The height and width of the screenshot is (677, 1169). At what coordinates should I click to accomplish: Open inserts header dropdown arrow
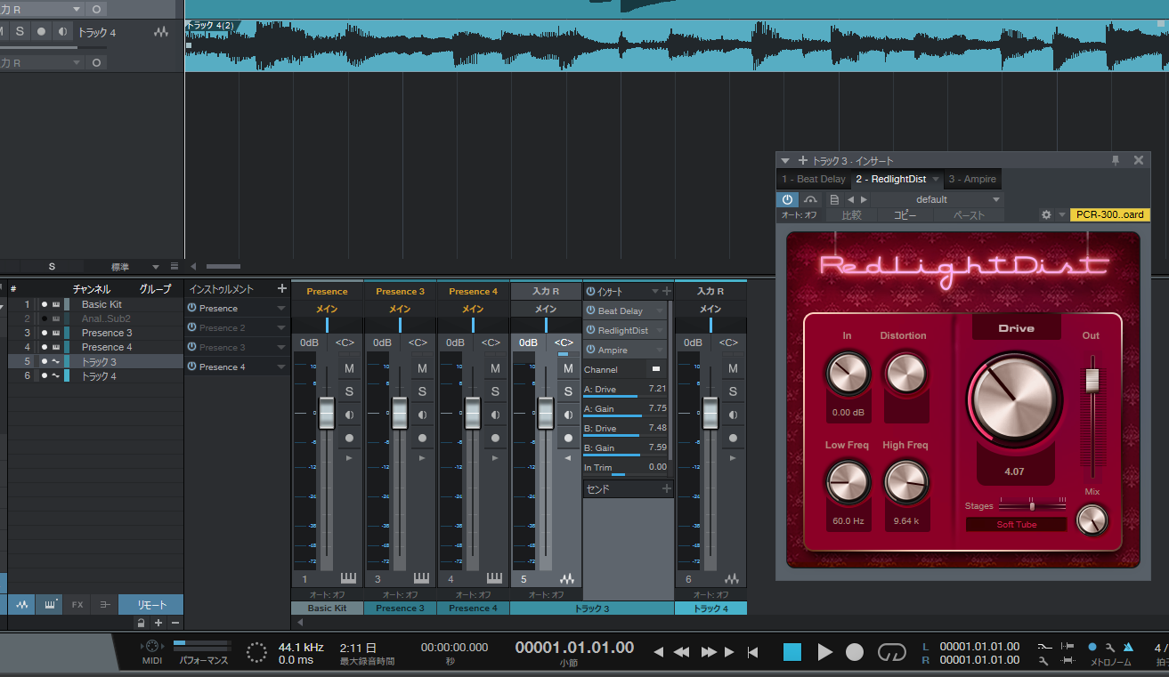pos(655,291)
